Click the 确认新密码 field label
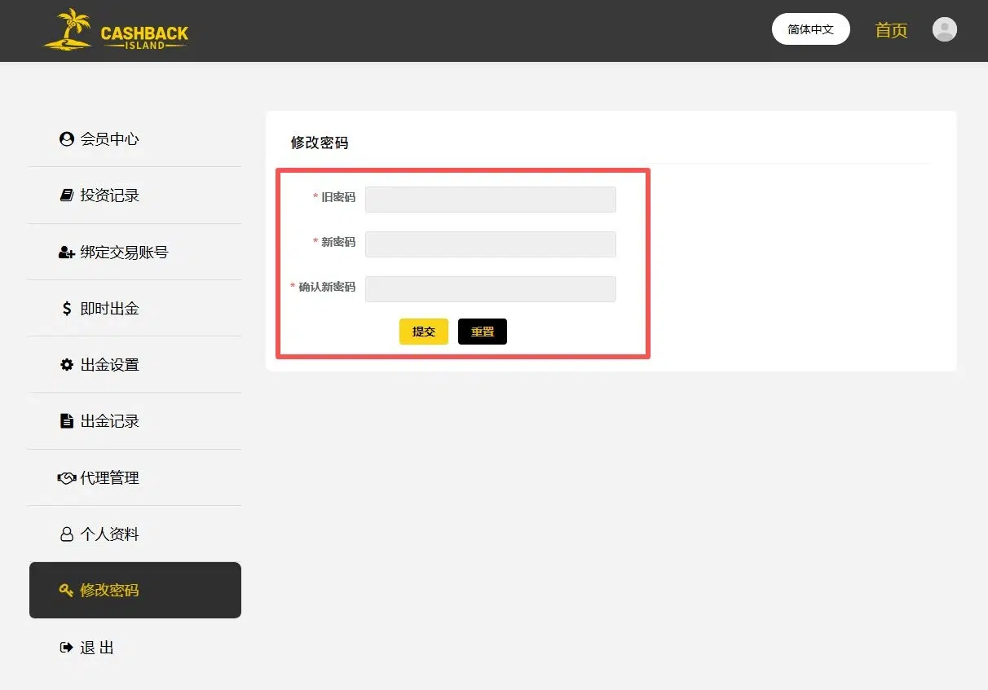988x690 pixels. pyautogui.click(x=327, y=287)
